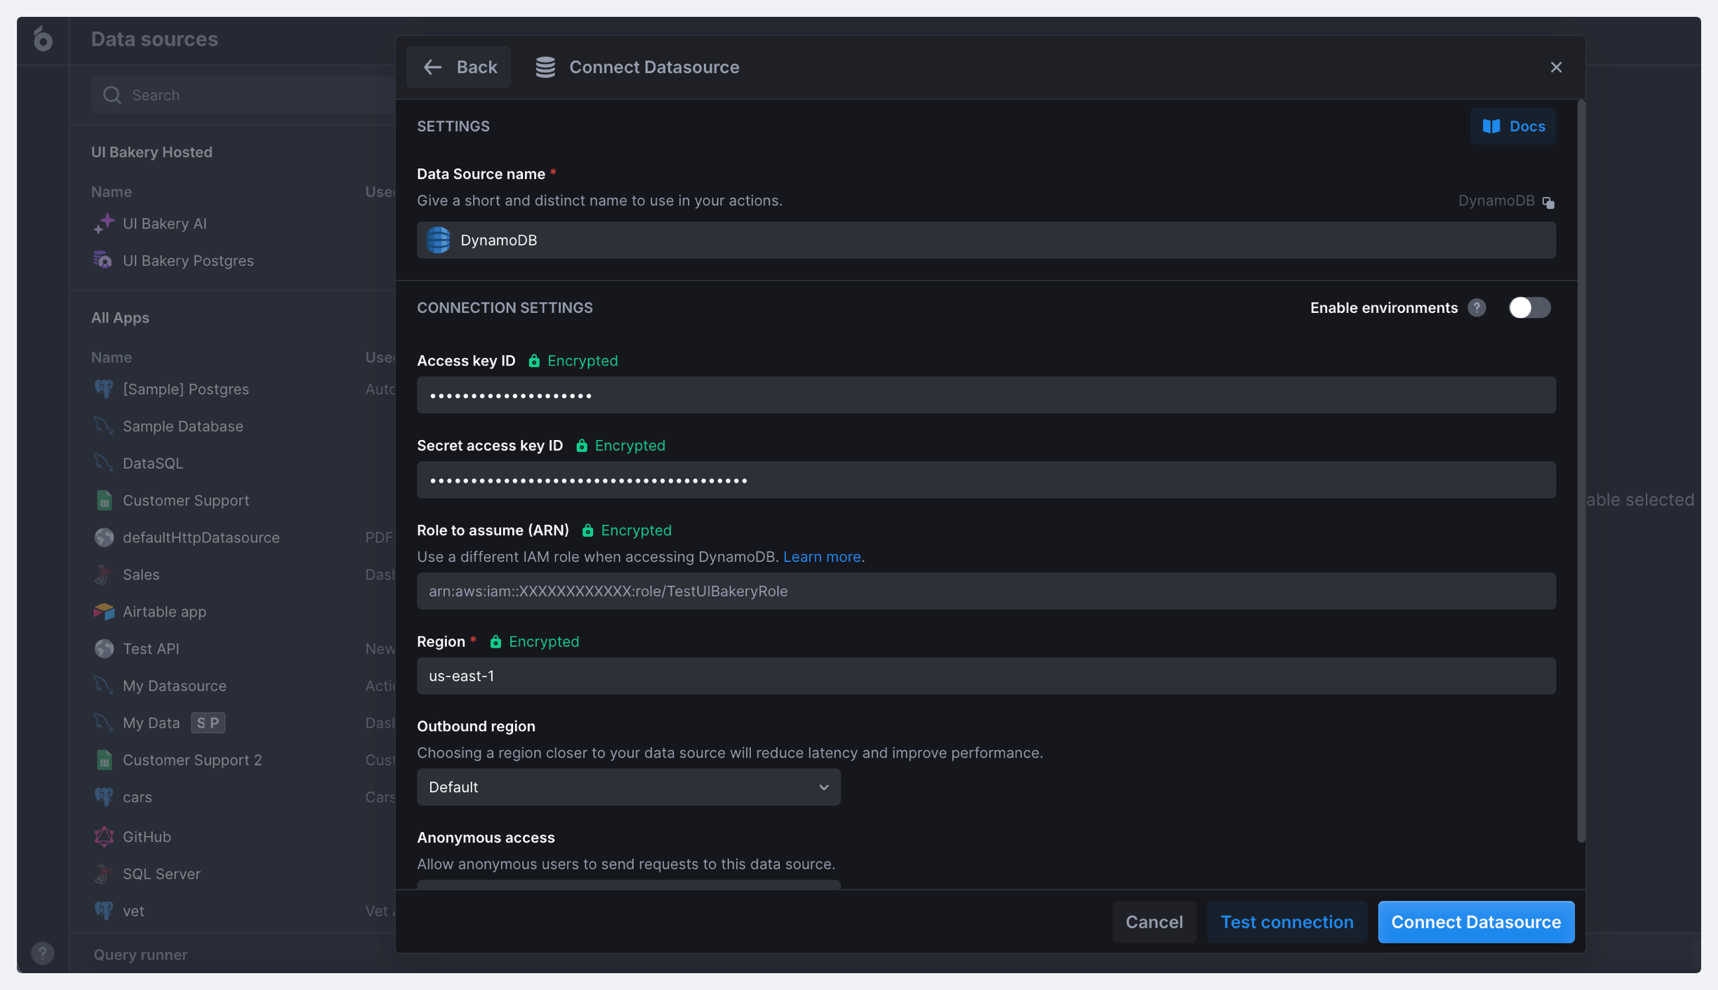Click the search magnifier icon
Image resolution: width=1718 pixels, height=990 pixels.
(x=112, y=95)
